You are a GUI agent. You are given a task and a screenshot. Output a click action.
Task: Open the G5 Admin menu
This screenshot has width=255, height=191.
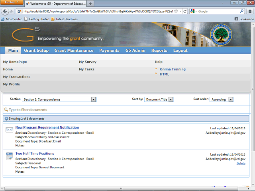click(135, 51)
